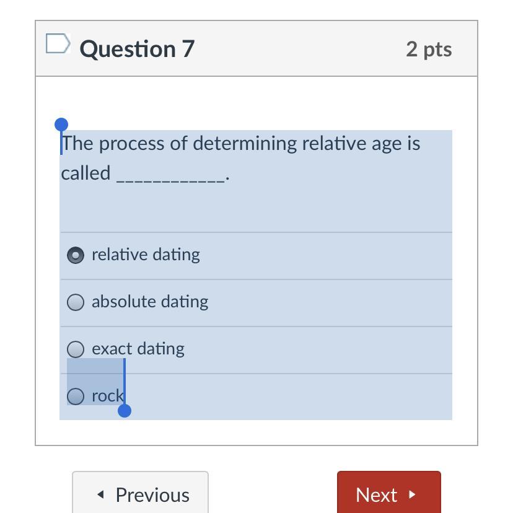This screenshot has width=513, height=513.
Task: Click the rock answer label text
Action: click(108, 396)
